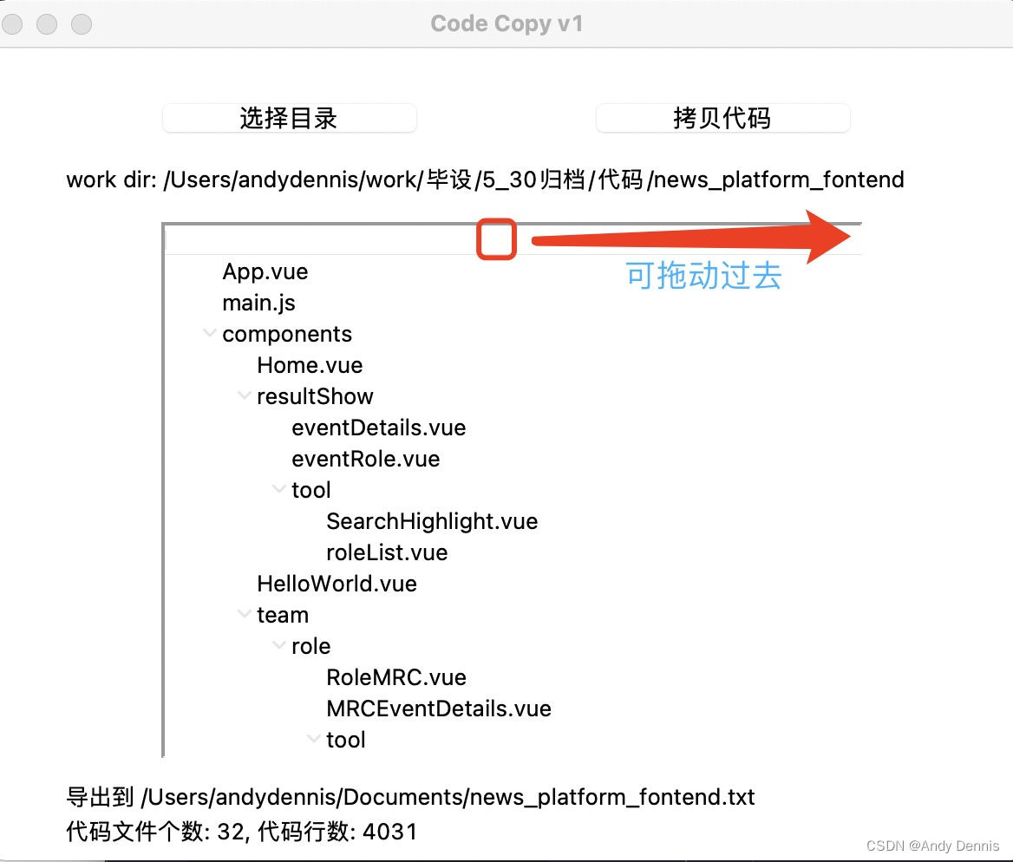Collapse the role folder
Image resolution: width=1013 pixels, height=862 pixels.
click(x=278, y=645)
